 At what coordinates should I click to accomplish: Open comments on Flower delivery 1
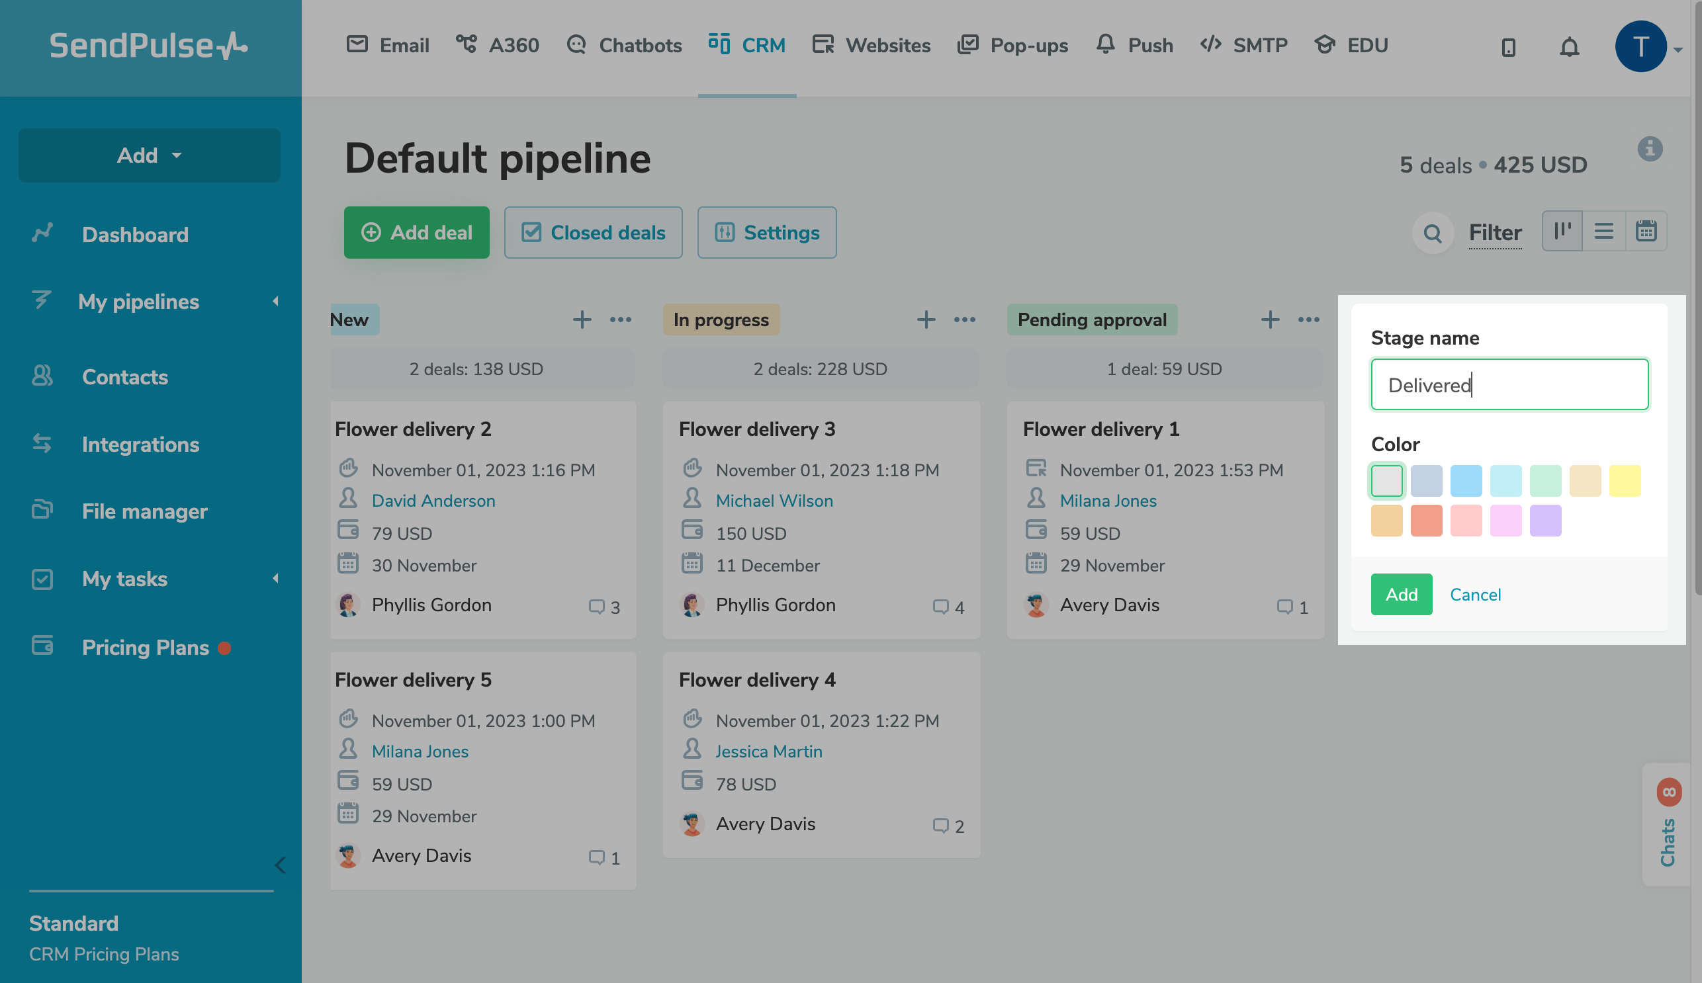coord(1292,607)
